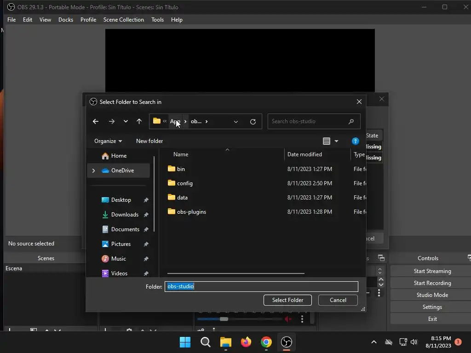471x353 pixels.
Task: Open the dialog help icon
Action: [x=355, y=141]
